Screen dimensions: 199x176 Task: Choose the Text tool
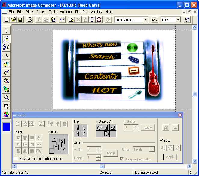[x=6, y=55]
